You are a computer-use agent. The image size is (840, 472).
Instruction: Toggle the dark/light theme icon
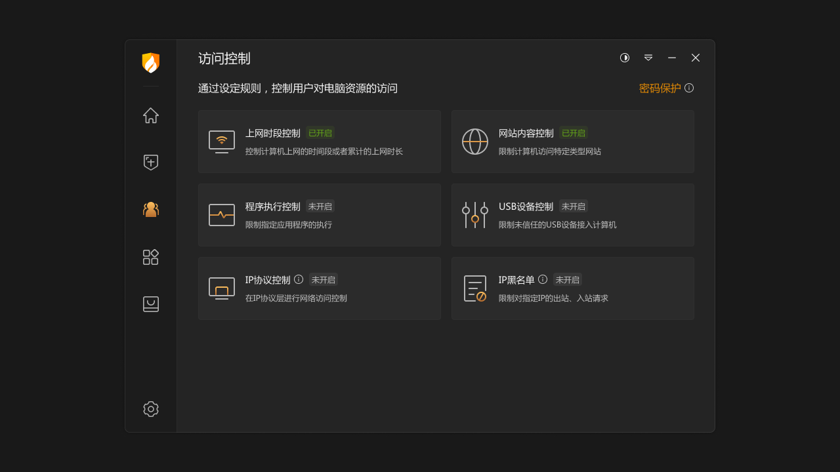coord(624,58)
